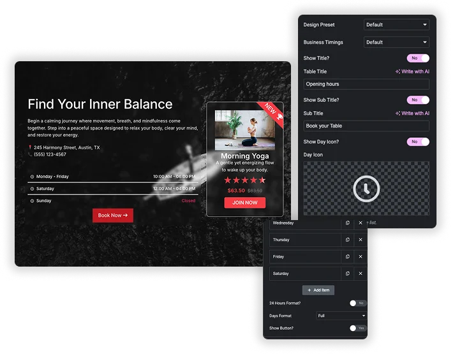The image size is (455, 354).
Task: Remove the Thursday item
Action: (361, 240)
